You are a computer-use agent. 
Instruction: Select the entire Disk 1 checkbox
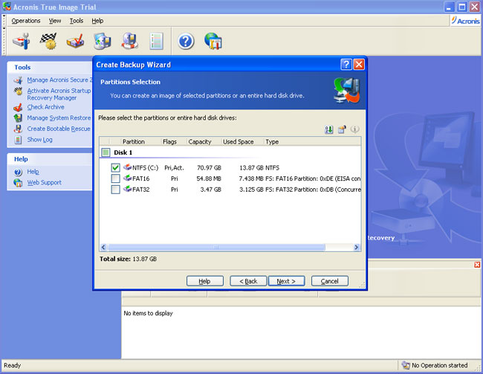point(106,152)
